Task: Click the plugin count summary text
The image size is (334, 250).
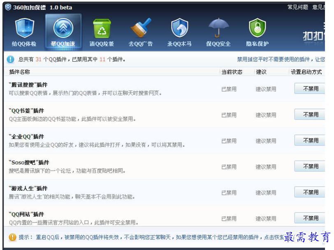Action: click(72, 59)
